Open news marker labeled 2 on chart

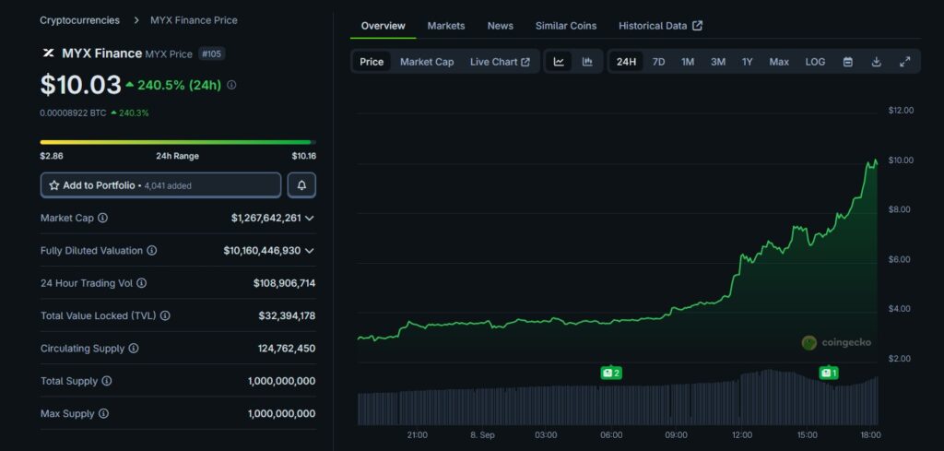point(611,374)
